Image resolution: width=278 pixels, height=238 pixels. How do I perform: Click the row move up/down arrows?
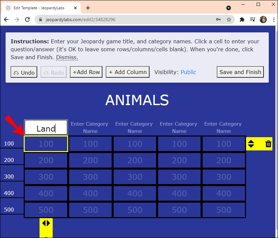coord(251,144)
